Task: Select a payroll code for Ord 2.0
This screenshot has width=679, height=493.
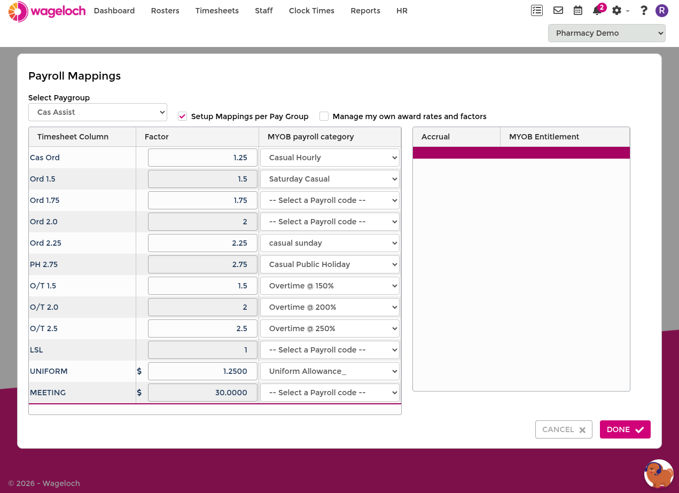Action: [330, 222]
